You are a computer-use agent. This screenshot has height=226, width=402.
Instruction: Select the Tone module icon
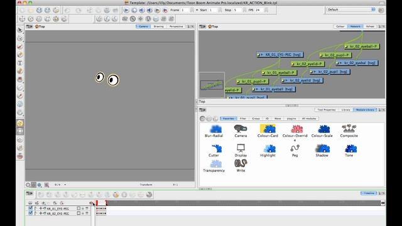350,149
